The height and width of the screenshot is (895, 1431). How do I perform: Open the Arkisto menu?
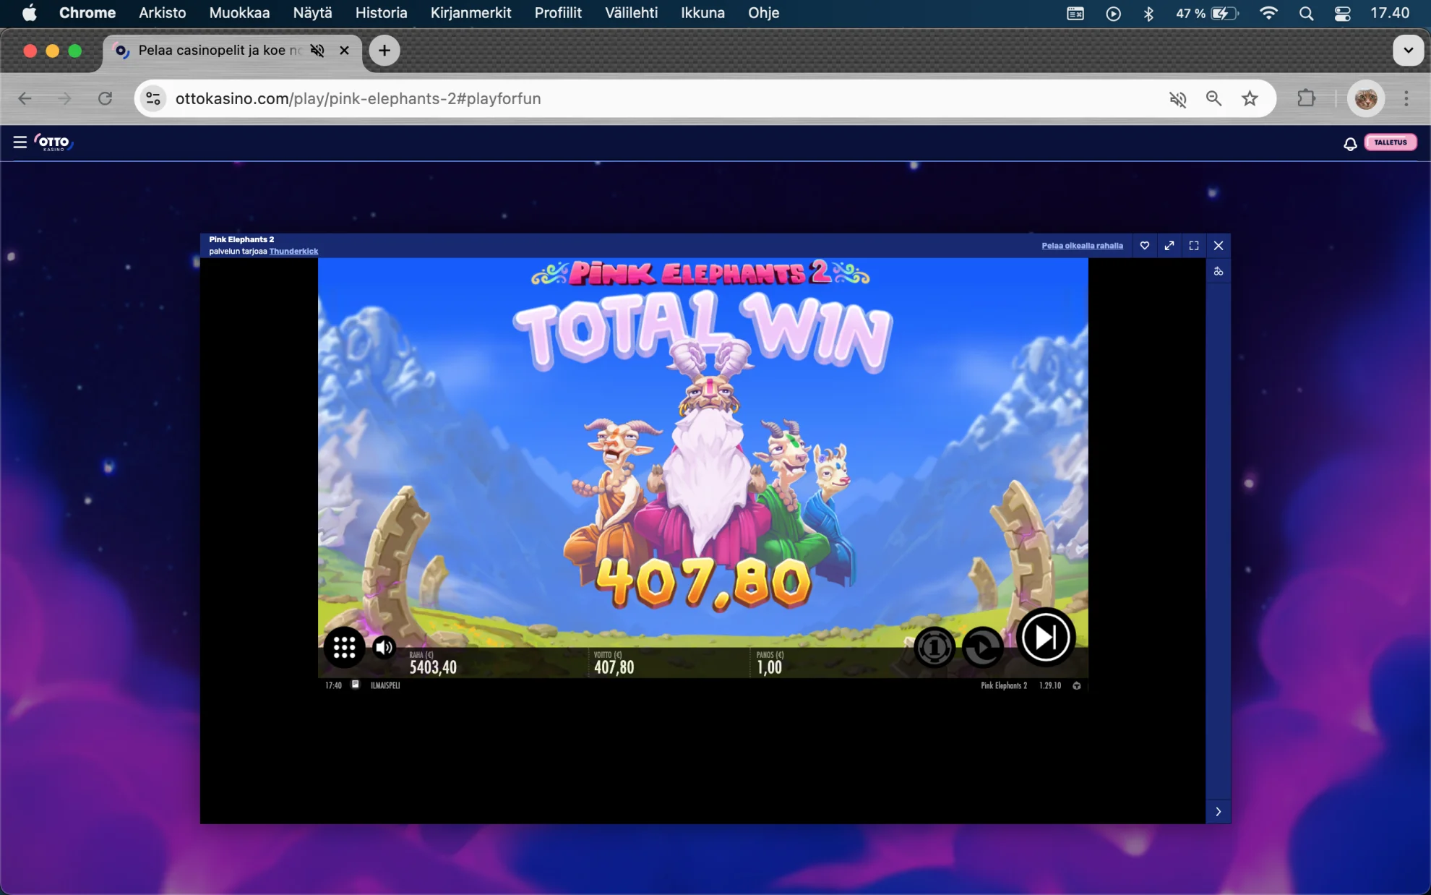pyautogui.click(x=163, y=13)
